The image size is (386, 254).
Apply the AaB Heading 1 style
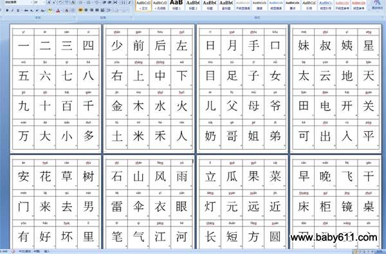(x=176, y=5)
